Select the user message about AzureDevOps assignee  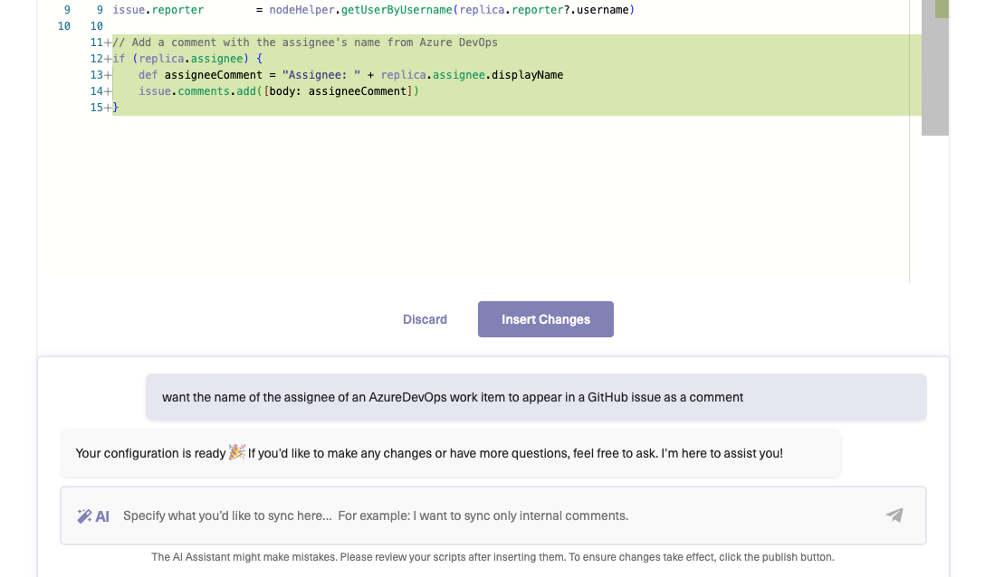pos(536,397)
